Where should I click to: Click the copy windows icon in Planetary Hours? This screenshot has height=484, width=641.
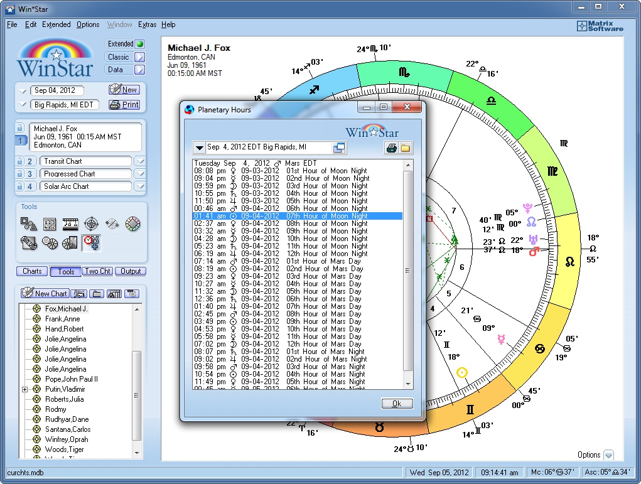339,148
